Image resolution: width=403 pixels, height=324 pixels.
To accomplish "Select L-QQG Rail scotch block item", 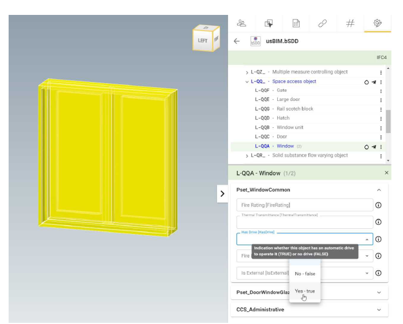I will pyautogui.click(x=284, y=109).
